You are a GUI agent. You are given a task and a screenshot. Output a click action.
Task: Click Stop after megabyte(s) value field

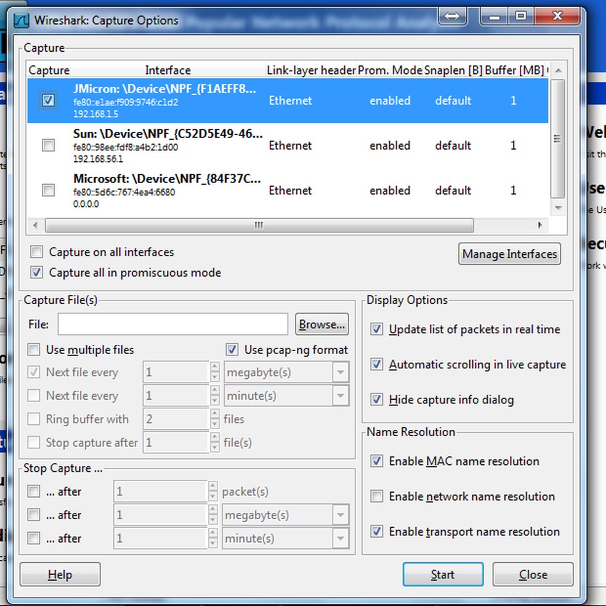pos(160,515)
